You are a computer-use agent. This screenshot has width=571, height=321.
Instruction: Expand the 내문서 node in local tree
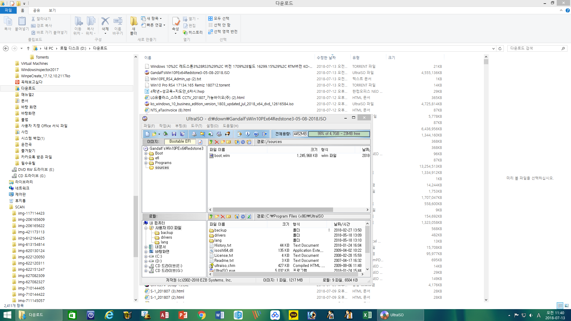click(x=146, y=247)
